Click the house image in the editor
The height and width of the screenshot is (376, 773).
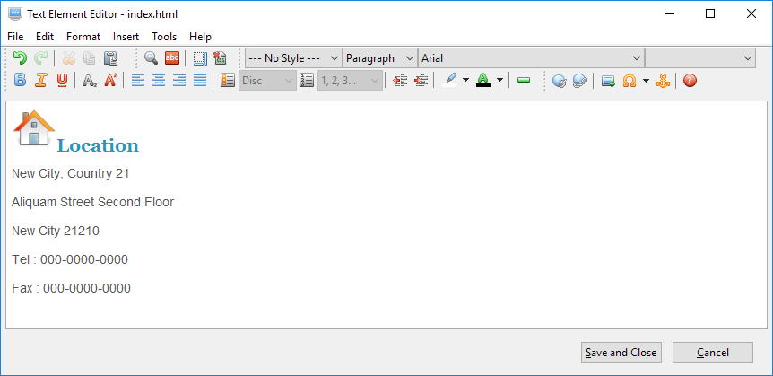(x=33, y=127)
